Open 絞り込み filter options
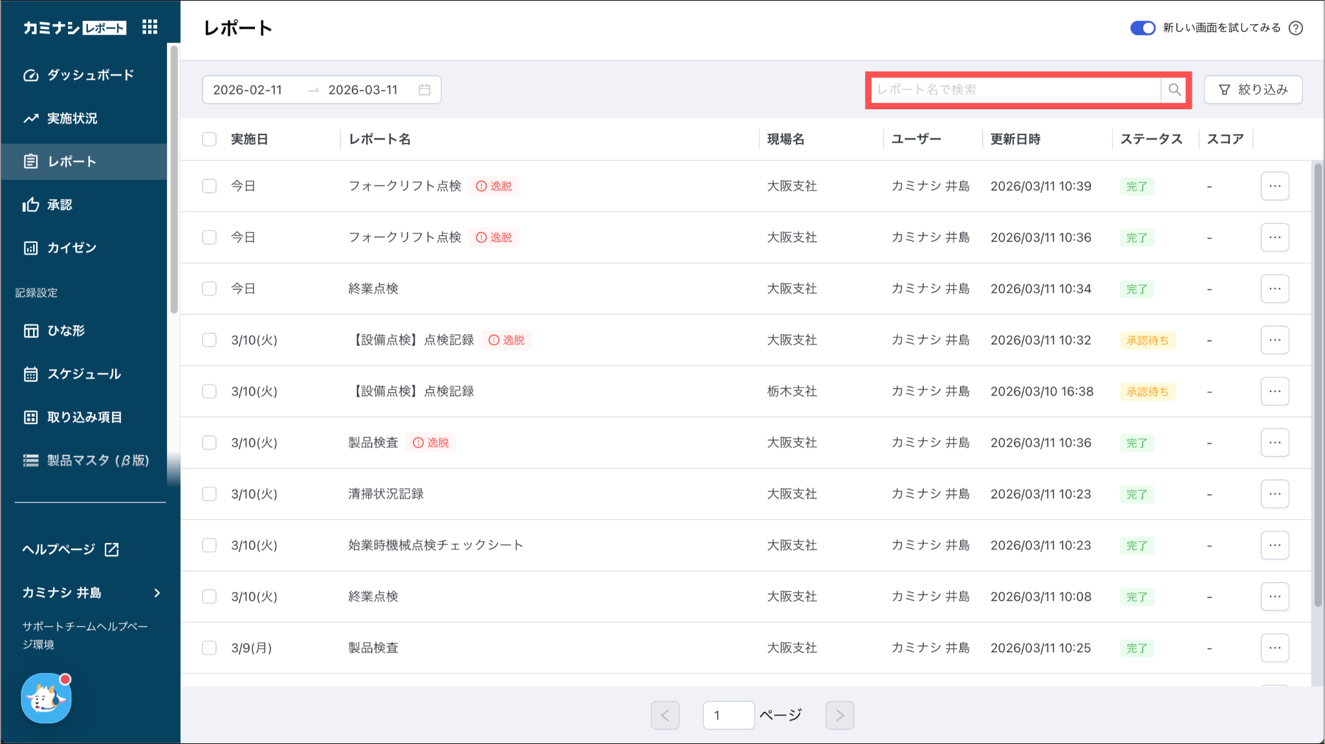Viewport: 1325px width, 744px height. [x=1253, y=90]
